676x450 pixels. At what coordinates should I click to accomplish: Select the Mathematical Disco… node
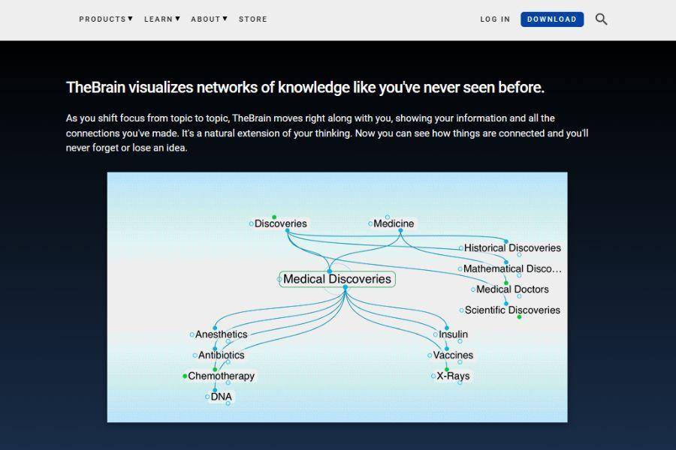click(x=512, y=268)
